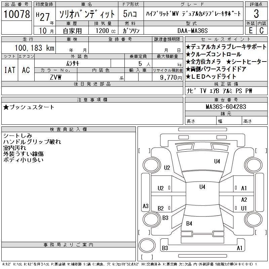Click the spare tire circle on diagram
The image size is (269, 269).
[146, 245]
